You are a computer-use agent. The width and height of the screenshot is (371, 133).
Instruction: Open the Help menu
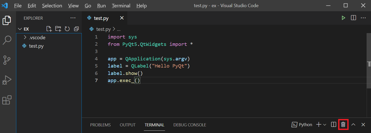(142, 6)
